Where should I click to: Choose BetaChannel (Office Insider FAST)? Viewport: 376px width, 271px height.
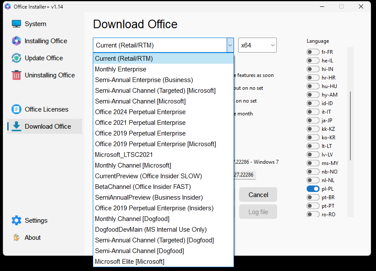163,187
